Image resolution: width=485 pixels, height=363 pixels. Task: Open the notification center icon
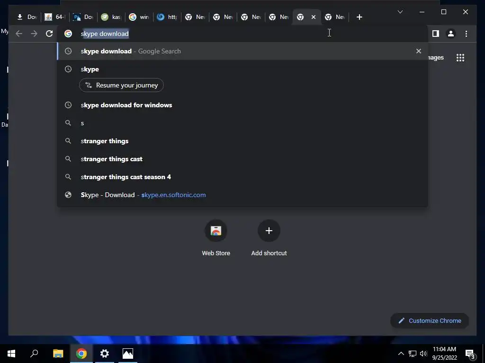pos(470,354)
